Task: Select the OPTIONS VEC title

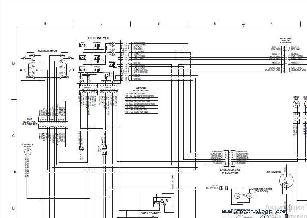Action: point(99,38)
